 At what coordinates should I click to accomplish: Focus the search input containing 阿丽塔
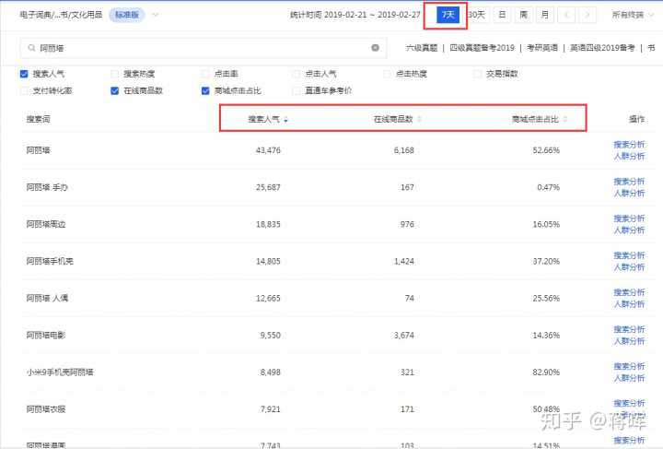203,48
